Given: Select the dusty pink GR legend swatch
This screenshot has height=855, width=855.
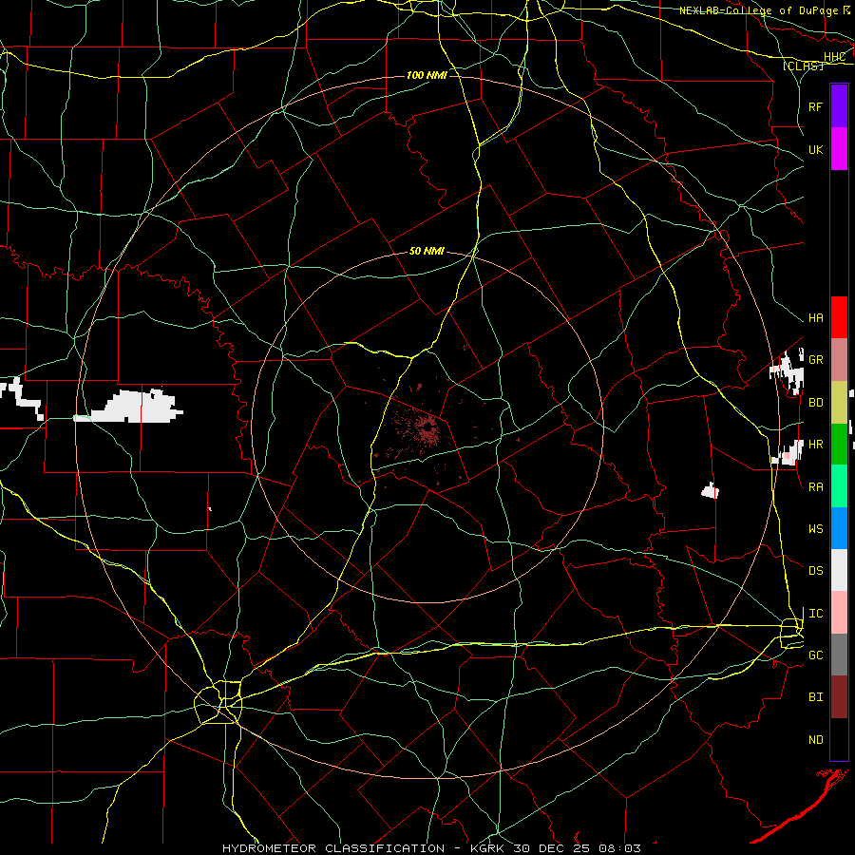Looking at the screenshot, I should click(839, 359).
